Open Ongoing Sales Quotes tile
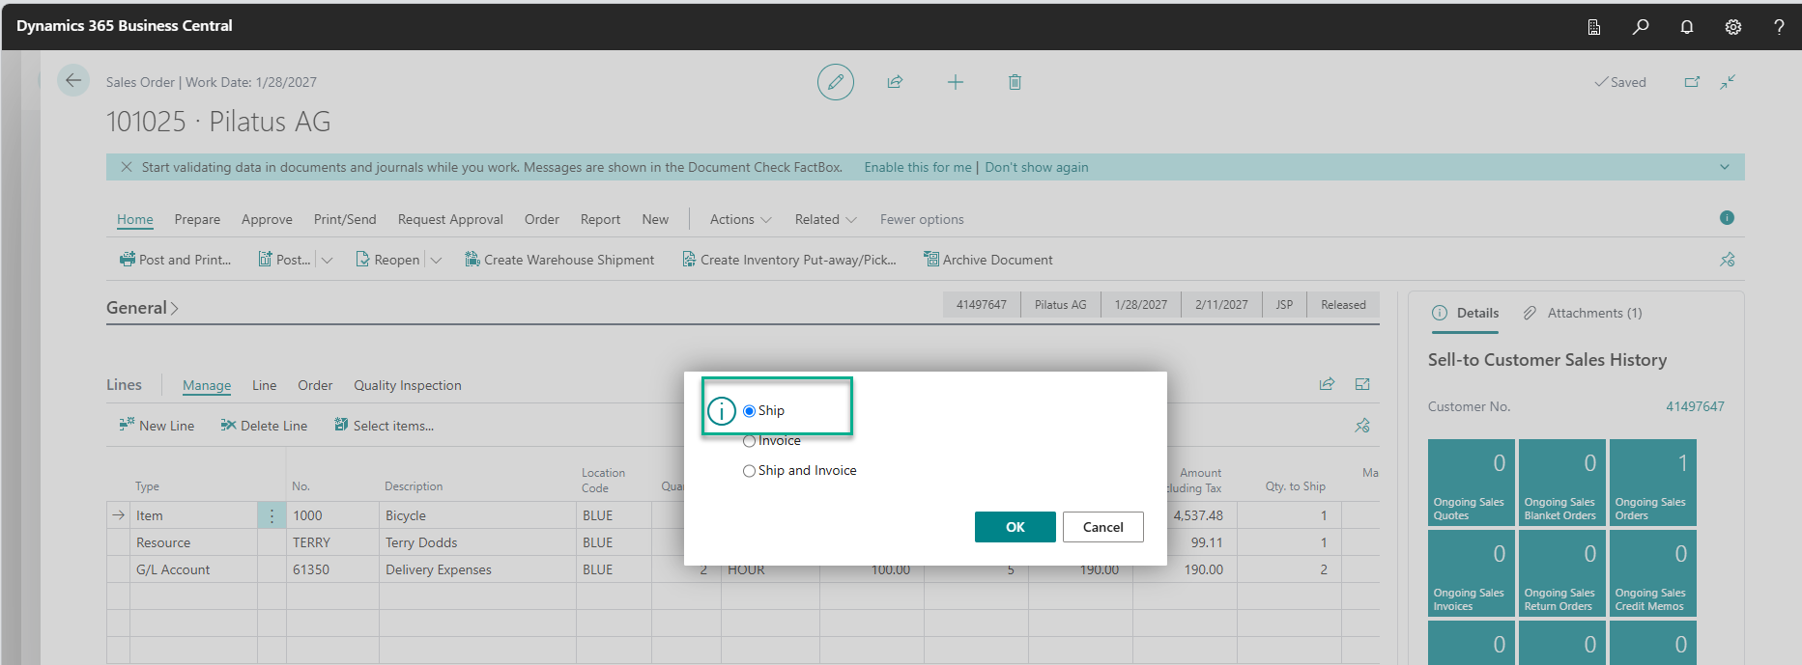1802x665 pixels. (x=1472, y=483)
